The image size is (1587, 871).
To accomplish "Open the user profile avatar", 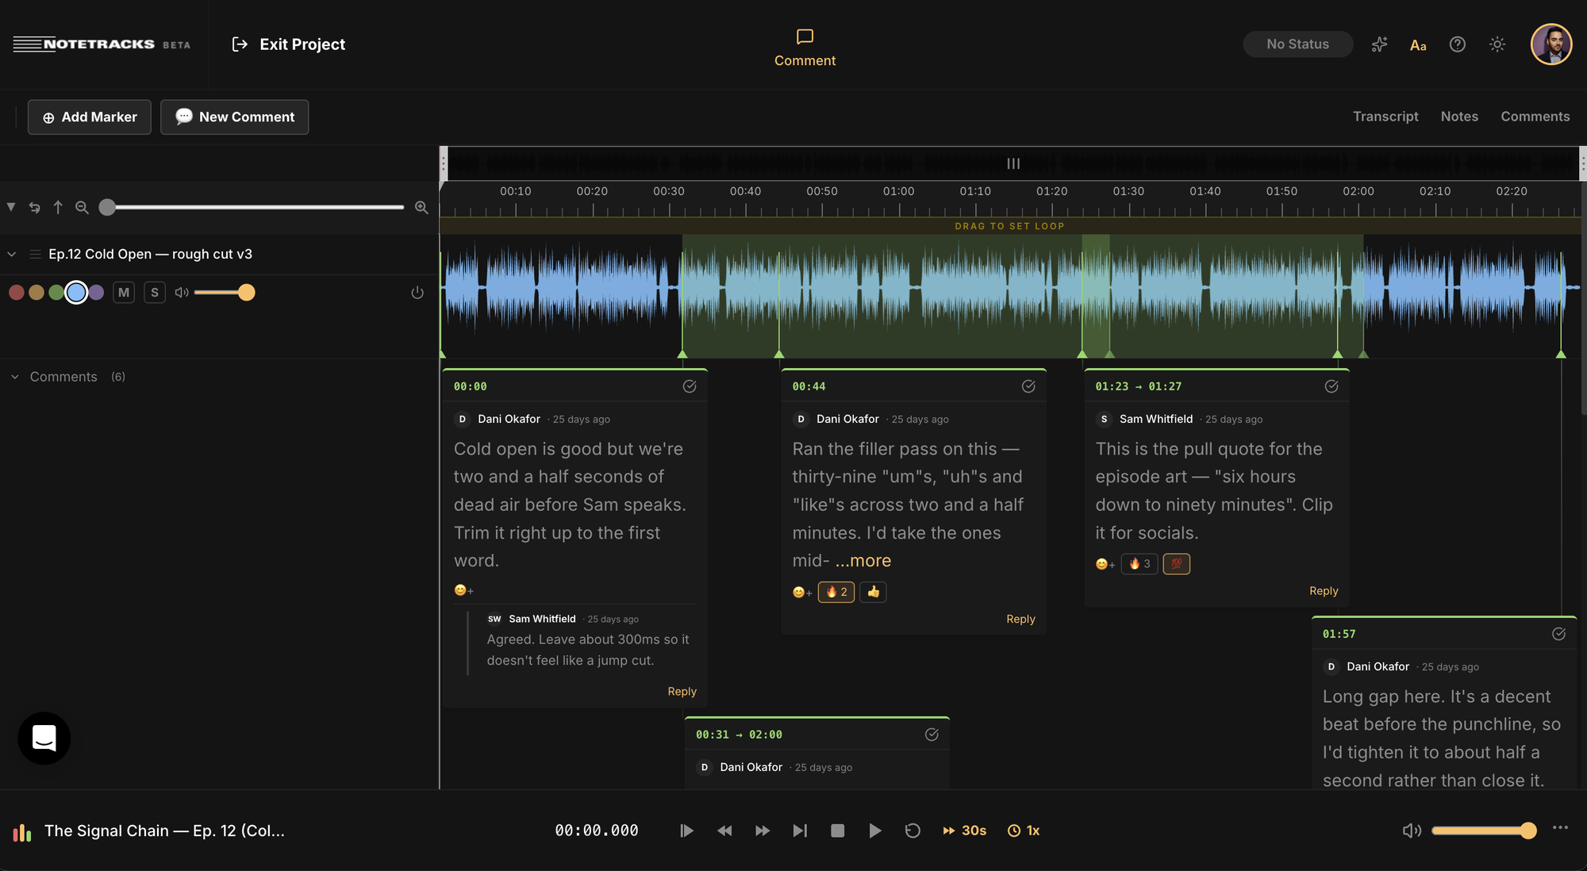I will coord(1551,44).
